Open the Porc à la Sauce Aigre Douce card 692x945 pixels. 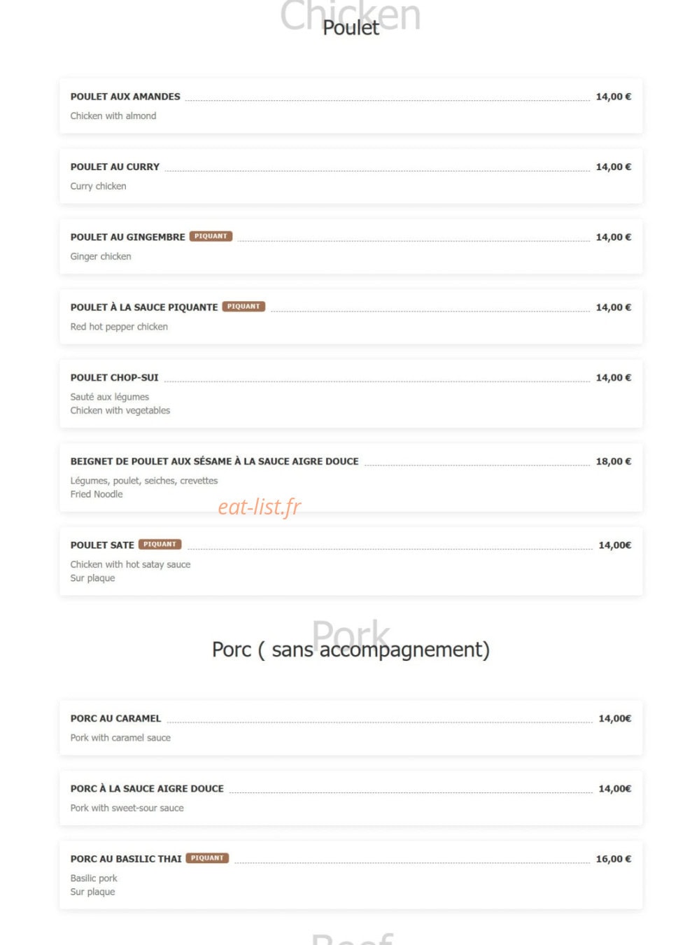(x=351, y=798)
